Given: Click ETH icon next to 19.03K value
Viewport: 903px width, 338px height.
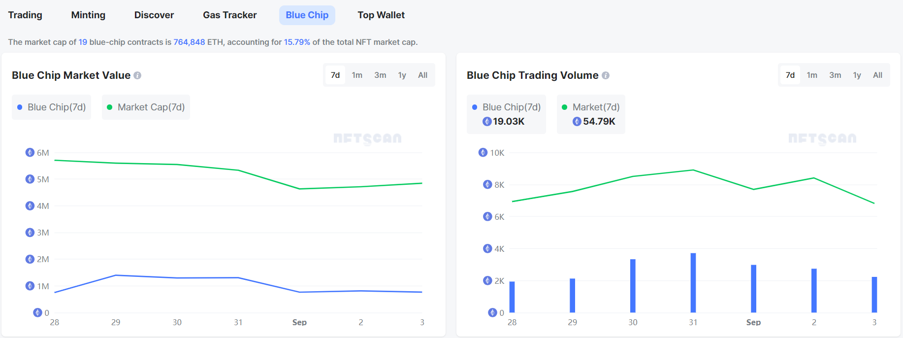Looking at the screenshot, I should point(487,121).
